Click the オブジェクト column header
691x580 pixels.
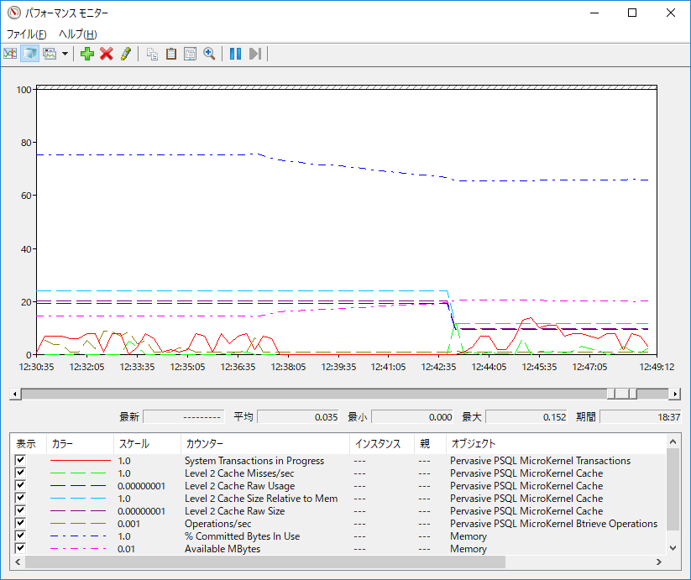coord(474,443)
